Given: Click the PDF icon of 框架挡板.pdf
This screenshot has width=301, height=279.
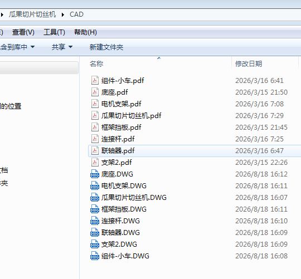Looking at the screenshot, I should pyautogui.click(x=95, y=128).
